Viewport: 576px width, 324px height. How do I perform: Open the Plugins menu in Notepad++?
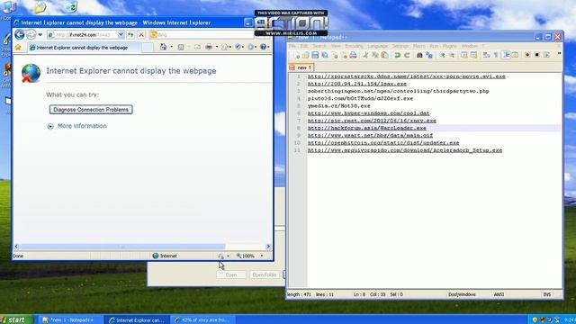(x=449, y=46)
